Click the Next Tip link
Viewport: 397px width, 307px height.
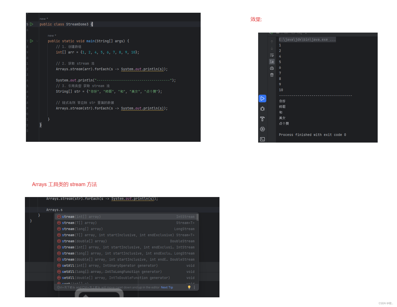click(167, 287)
